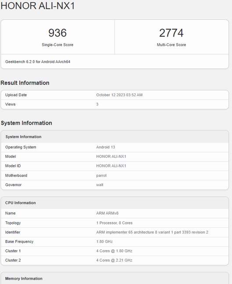Select the 1 Processor, 8 Cores value
232x284 pixels.
click(114, 223)
